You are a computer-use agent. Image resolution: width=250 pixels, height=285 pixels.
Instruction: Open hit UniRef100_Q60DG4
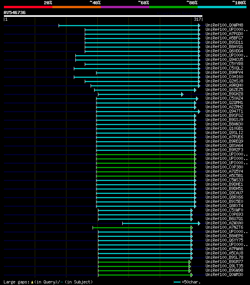(224, 51)
